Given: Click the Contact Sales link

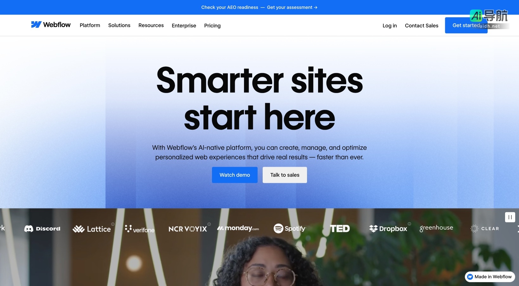Looking at the screenshot, I should pos(422,26).
